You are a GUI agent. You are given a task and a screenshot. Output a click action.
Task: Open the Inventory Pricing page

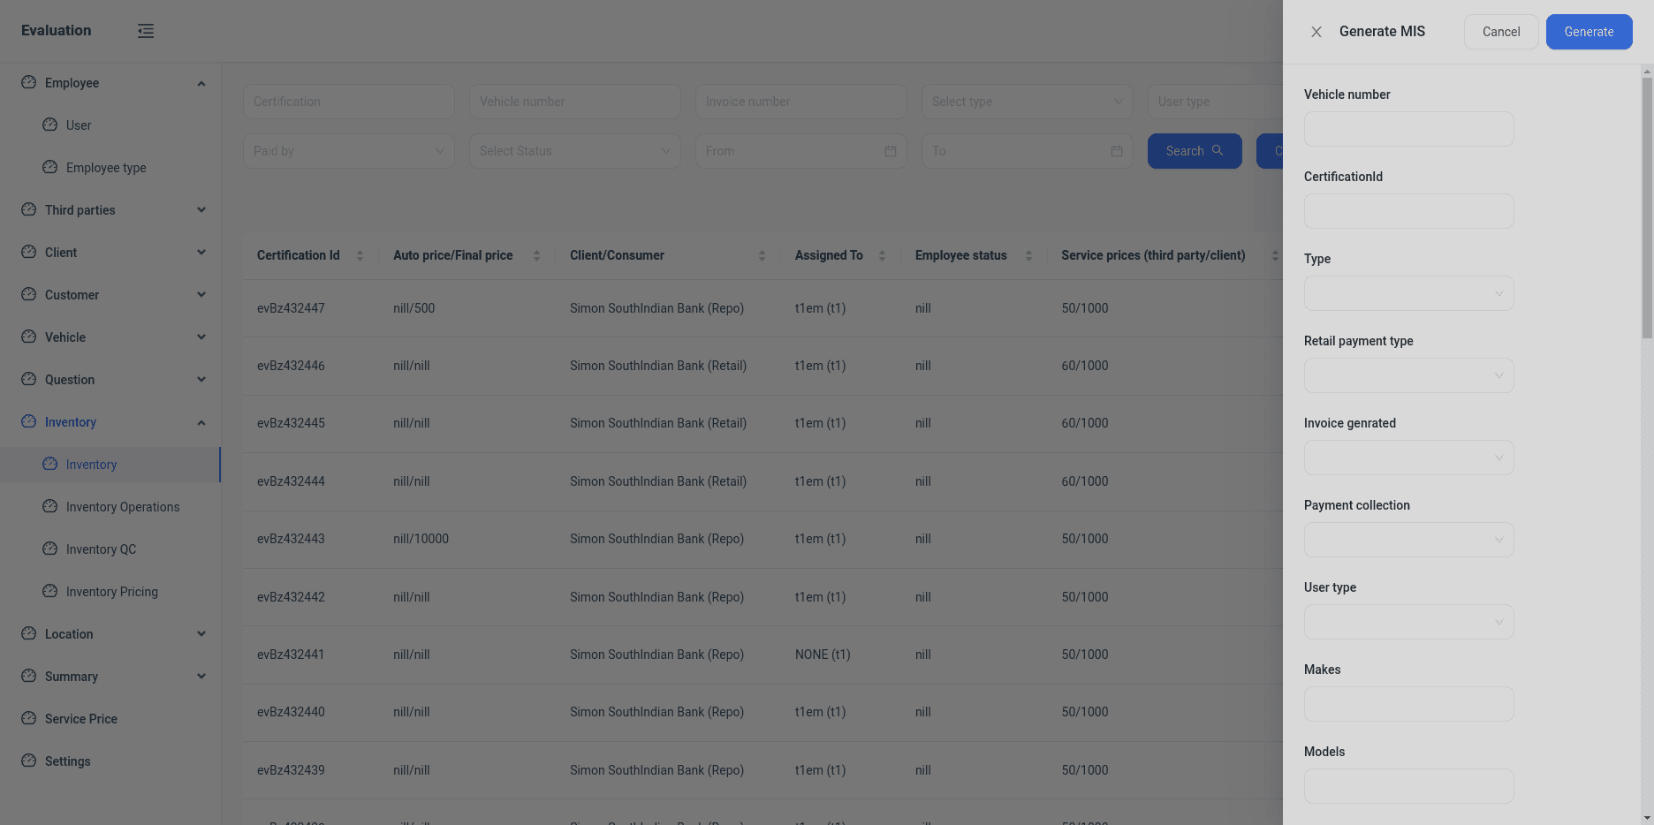point(110,592)
